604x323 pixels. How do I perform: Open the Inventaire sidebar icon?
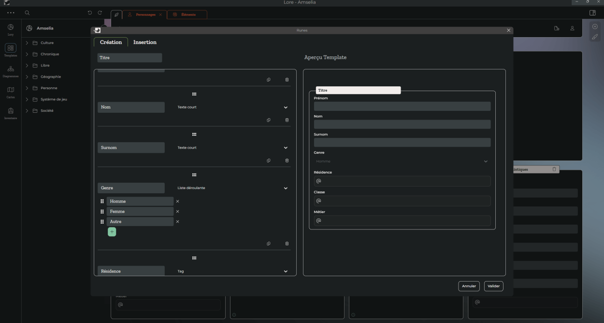pyautogui.click(x=10, y=111)
